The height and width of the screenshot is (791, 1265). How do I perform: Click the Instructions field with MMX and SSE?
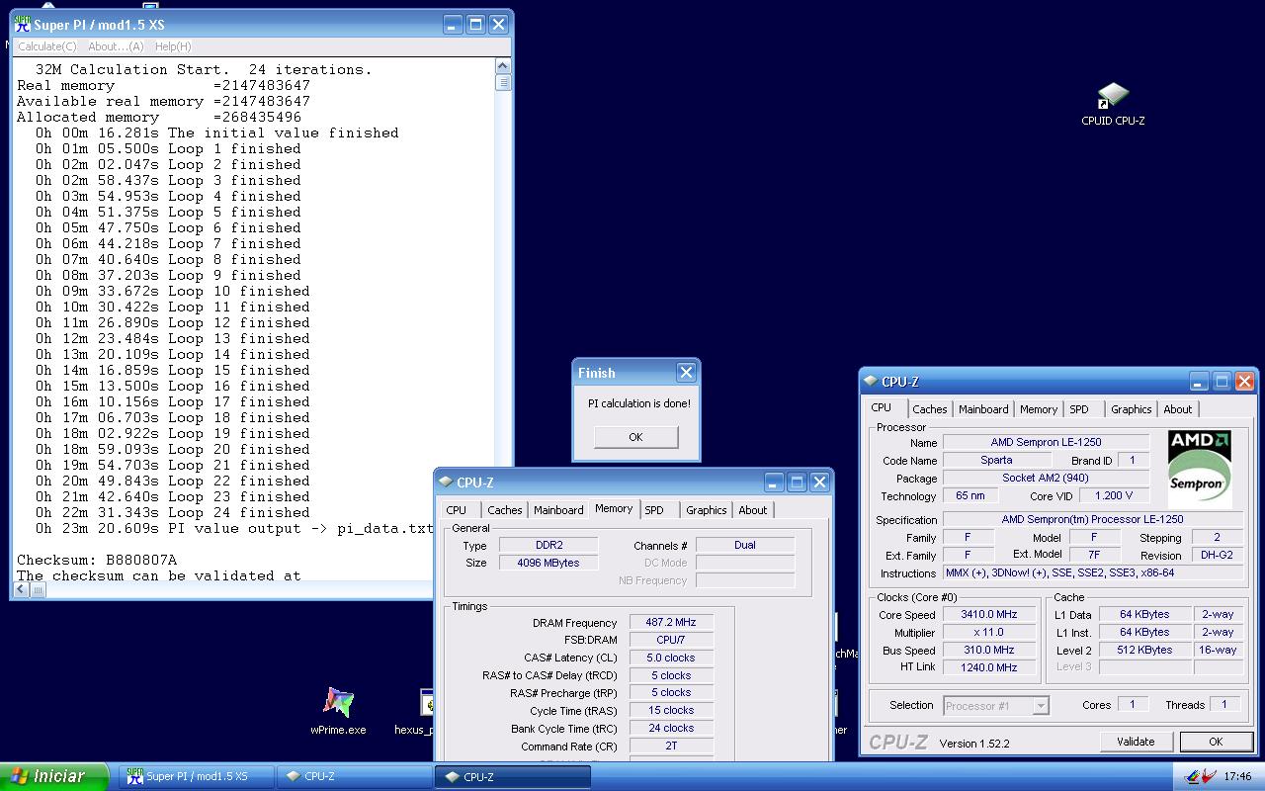tap(1093, 573)
